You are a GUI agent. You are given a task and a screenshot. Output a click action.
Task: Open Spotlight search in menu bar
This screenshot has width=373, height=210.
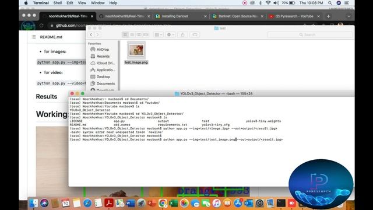[330, 3]
